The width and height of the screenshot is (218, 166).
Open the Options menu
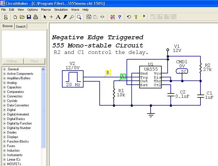[x=33, y=10]
